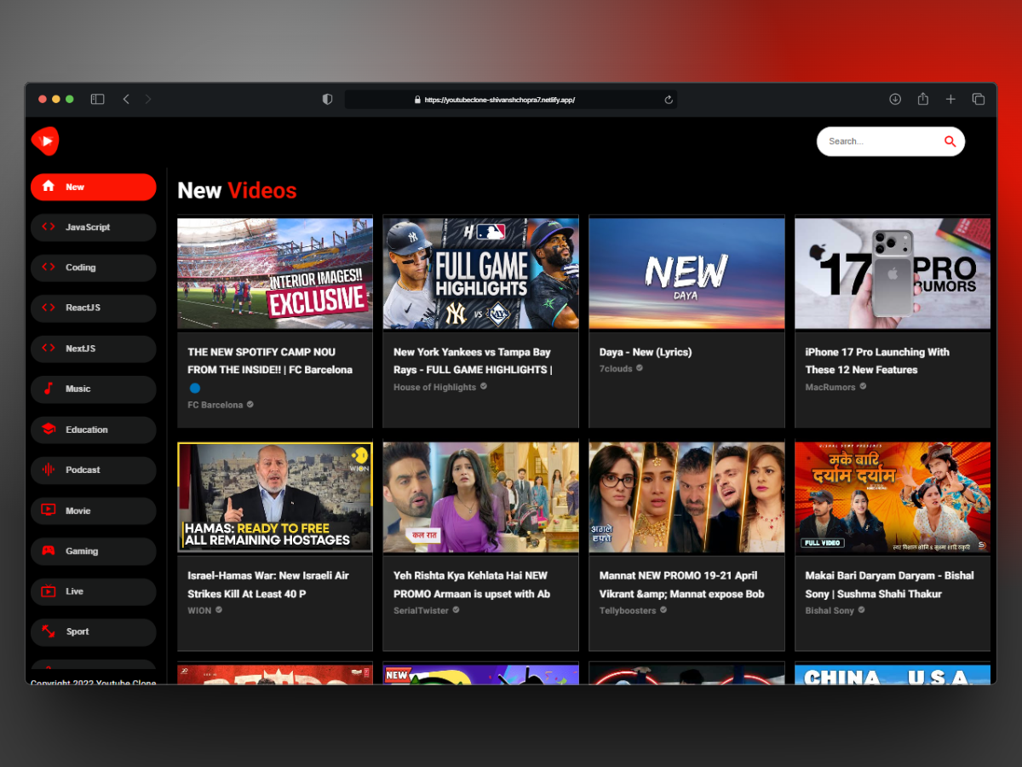1022x767 pixels.
Task: Open Yeh Rishta Kya Kehlata Hai title
Action: 472,585
